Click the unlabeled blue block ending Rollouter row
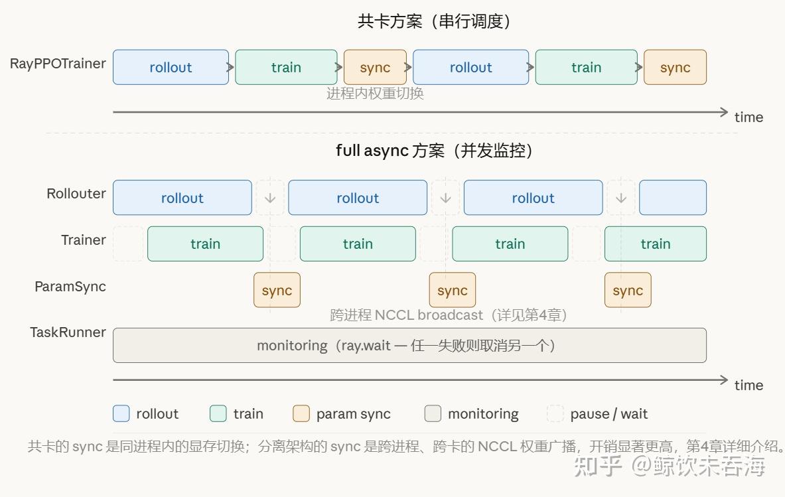Image resolution: width=785 pixels, height=497 pixels. (x=673, y=198)
